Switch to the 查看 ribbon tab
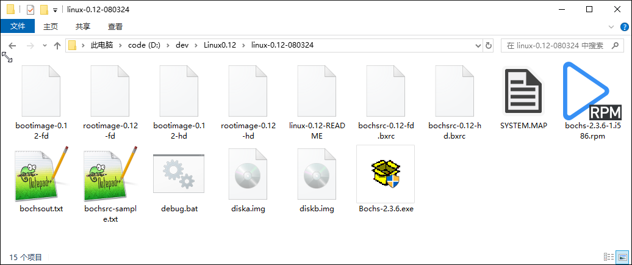Viewport: 632px width, 265px height. click(x=115, y=26)
